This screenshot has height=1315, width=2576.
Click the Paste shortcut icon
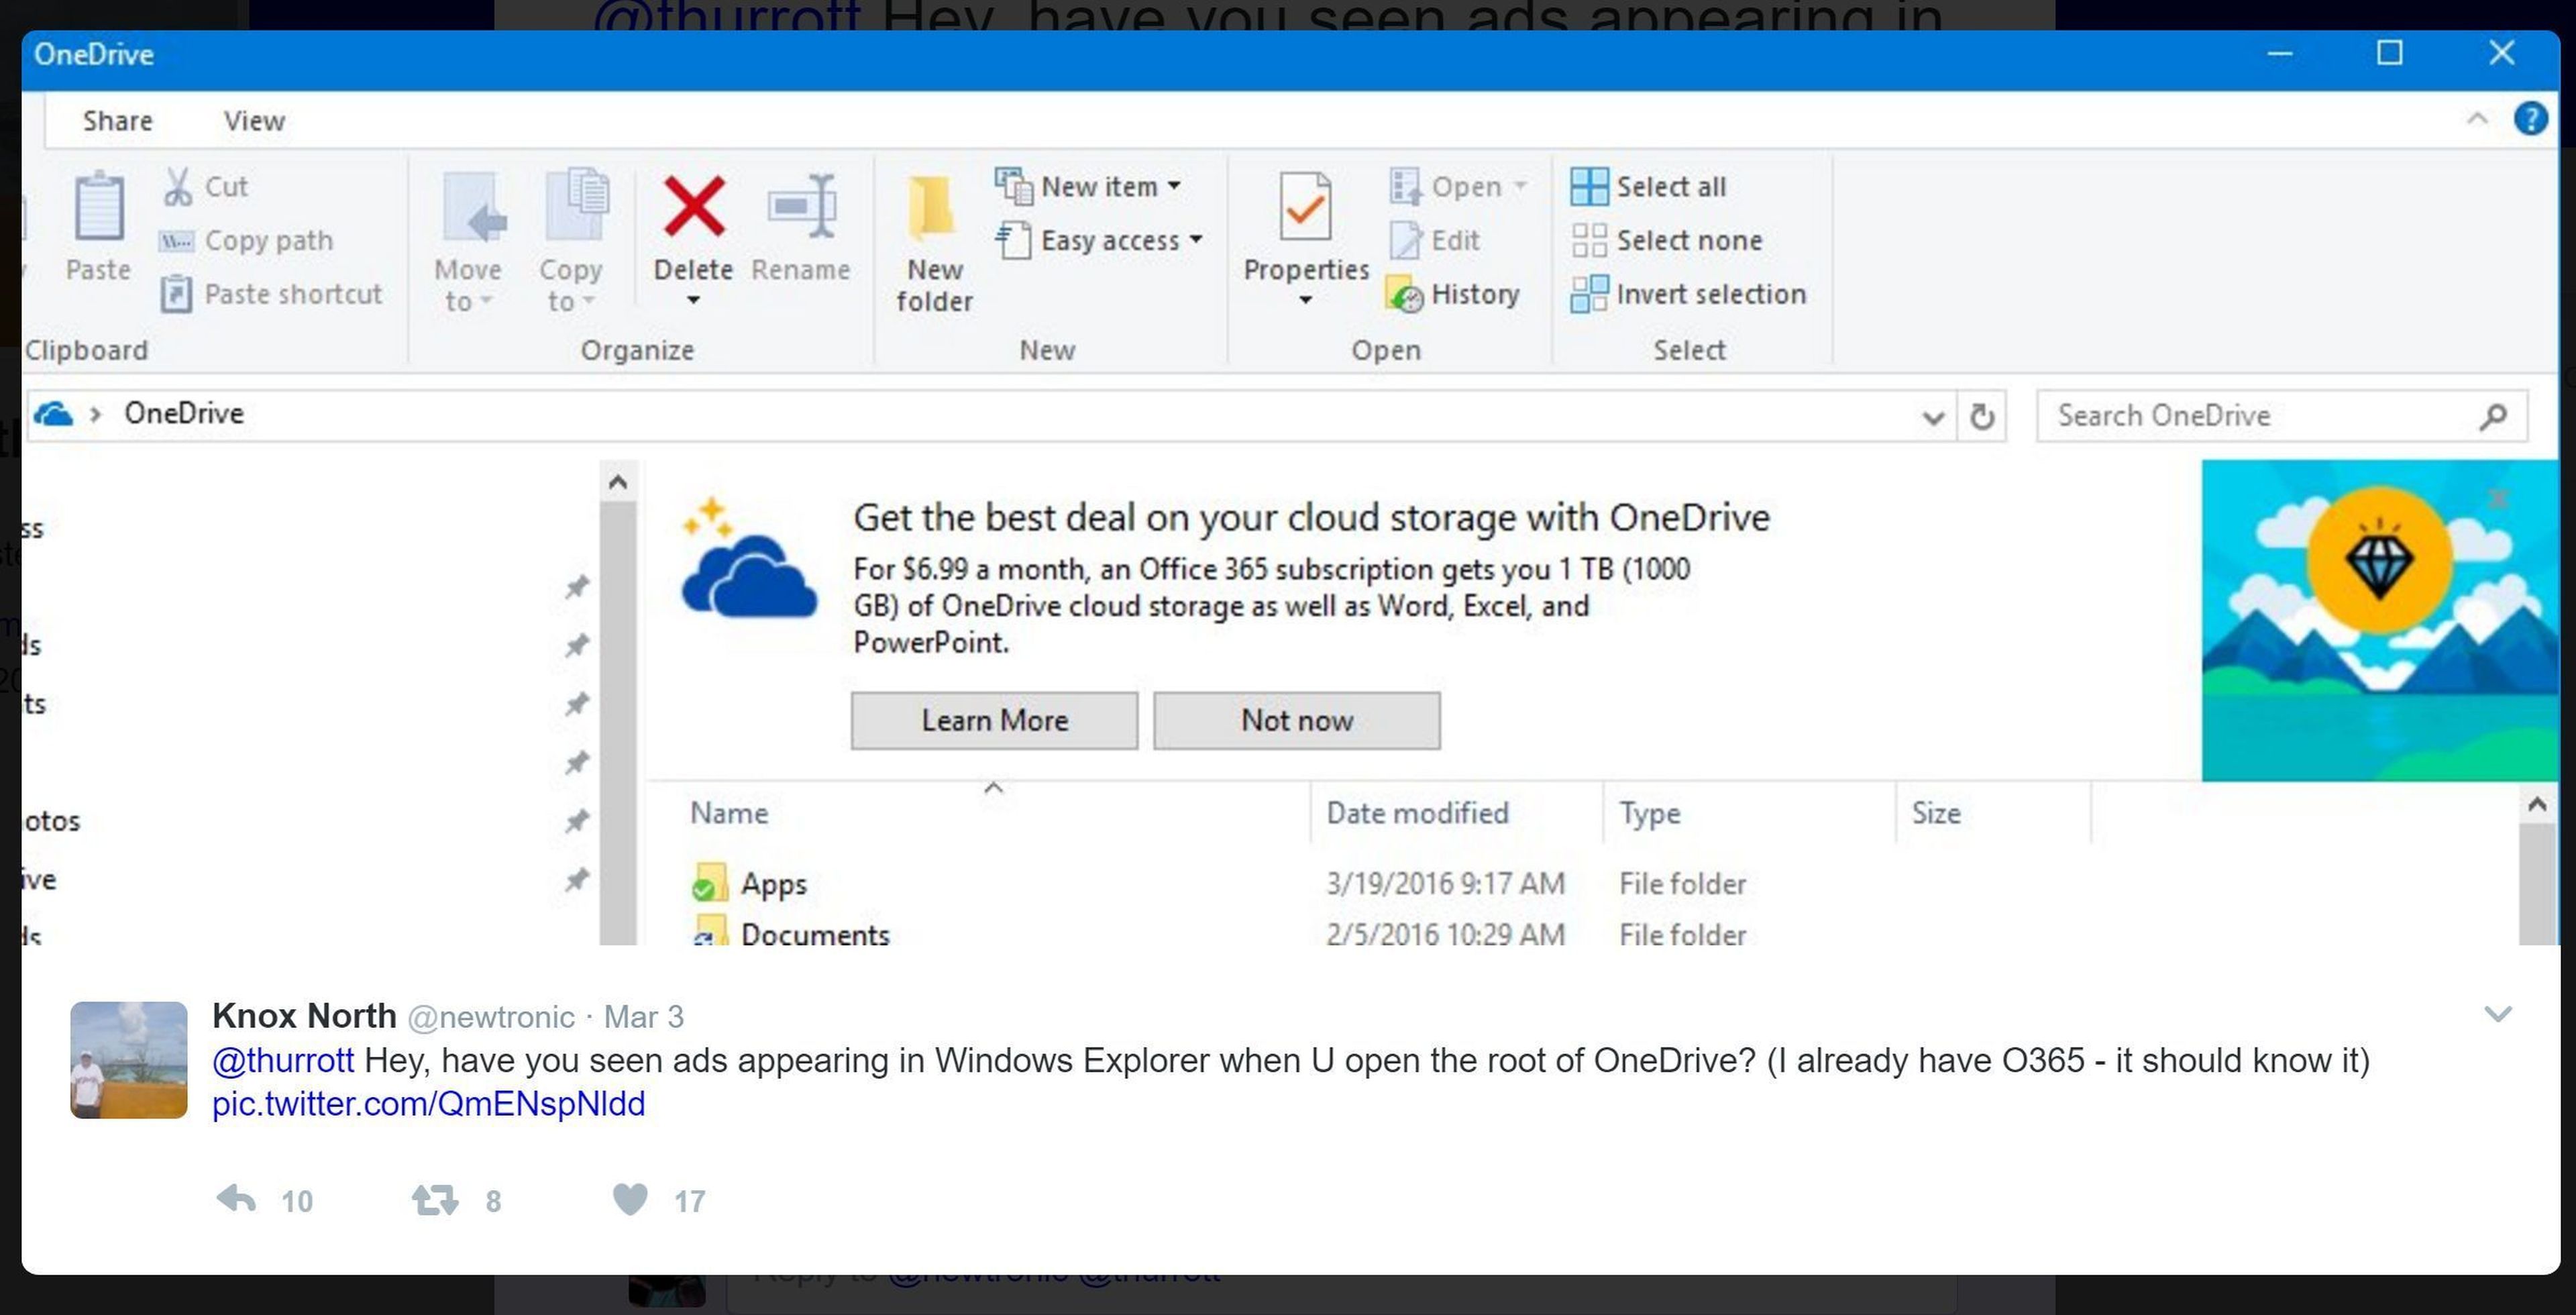pyautogui.click(x=176, y=294)
